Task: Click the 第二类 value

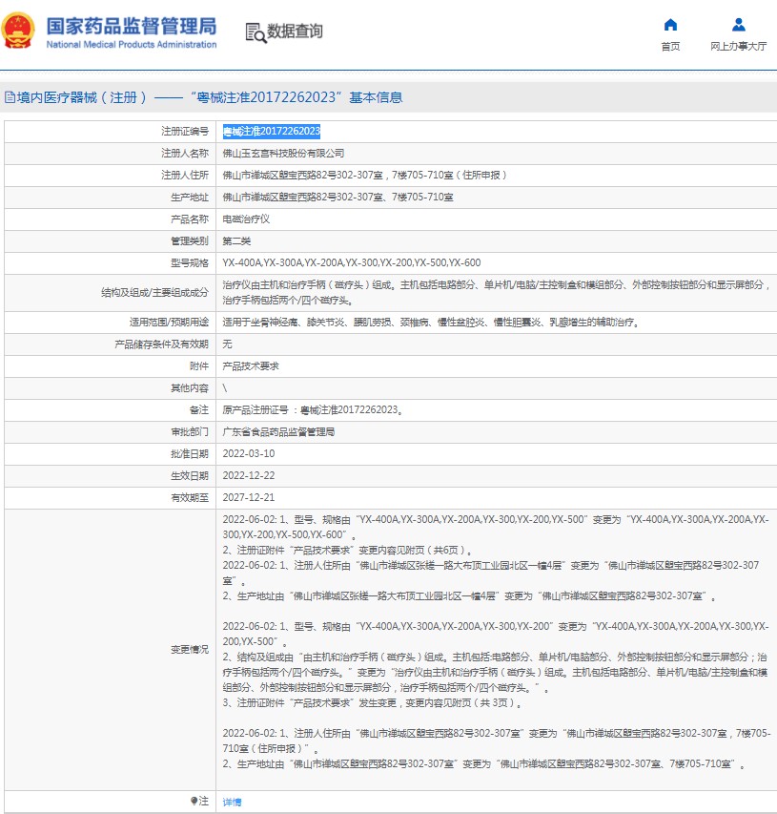Action: (236, 240)
